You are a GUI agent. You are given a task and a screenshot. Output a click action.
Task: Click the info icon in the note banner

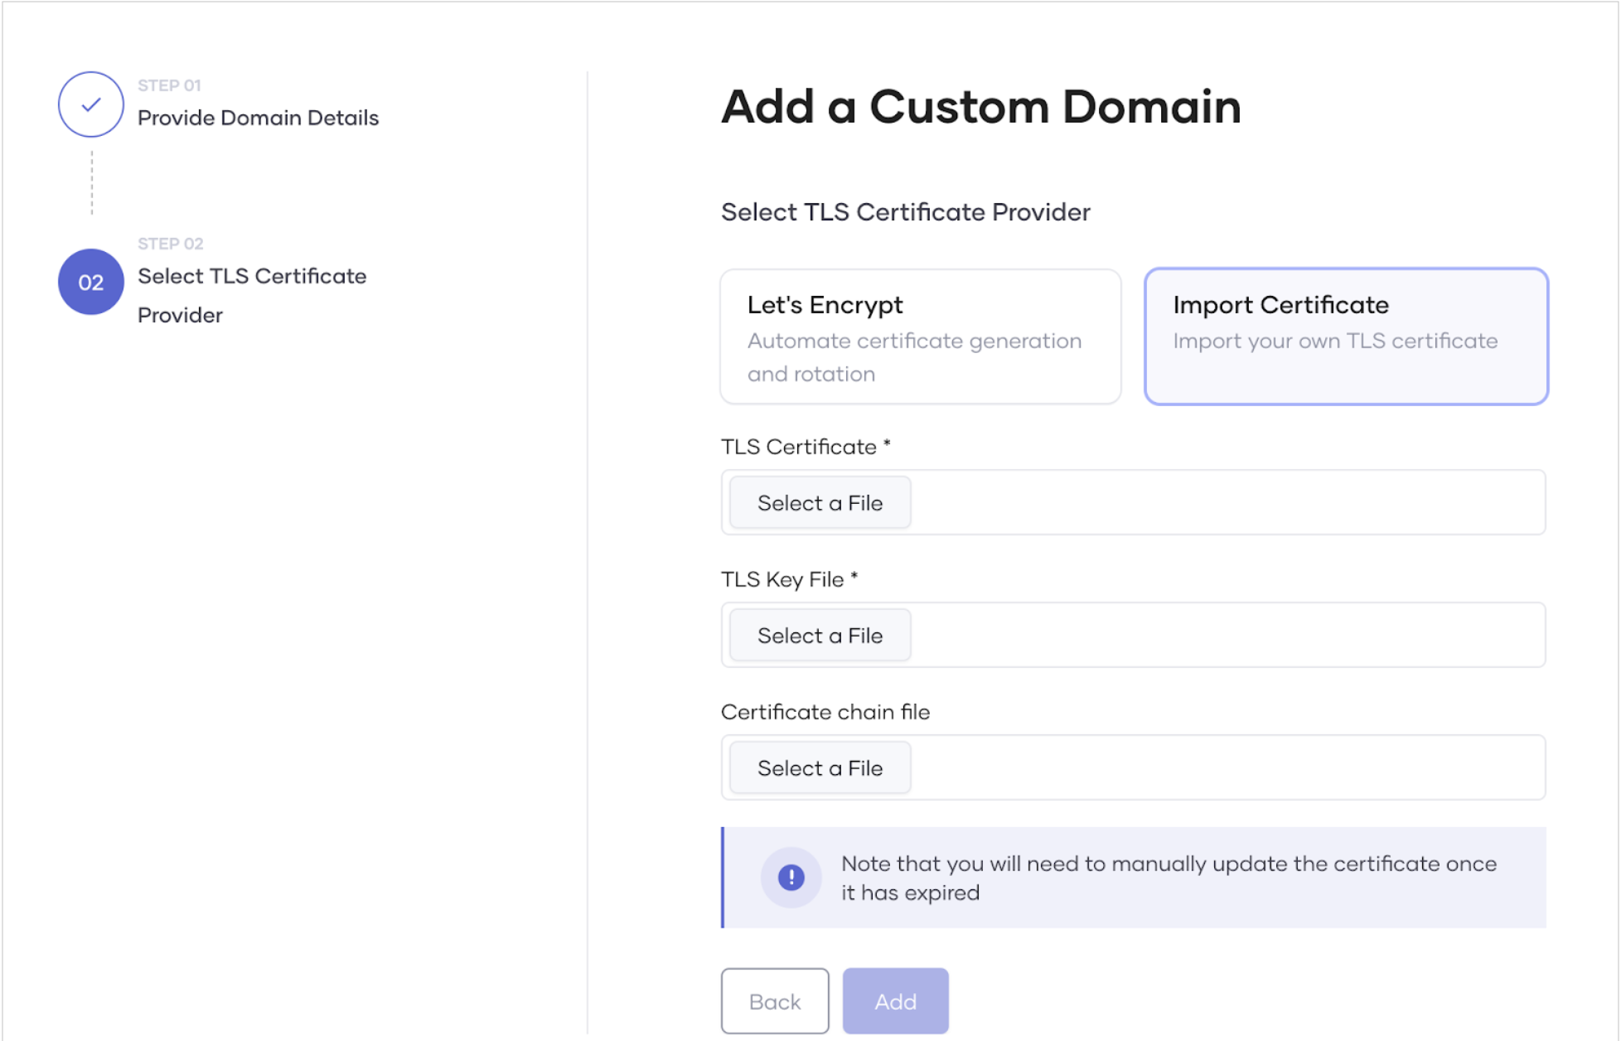[x=791, y=877]
